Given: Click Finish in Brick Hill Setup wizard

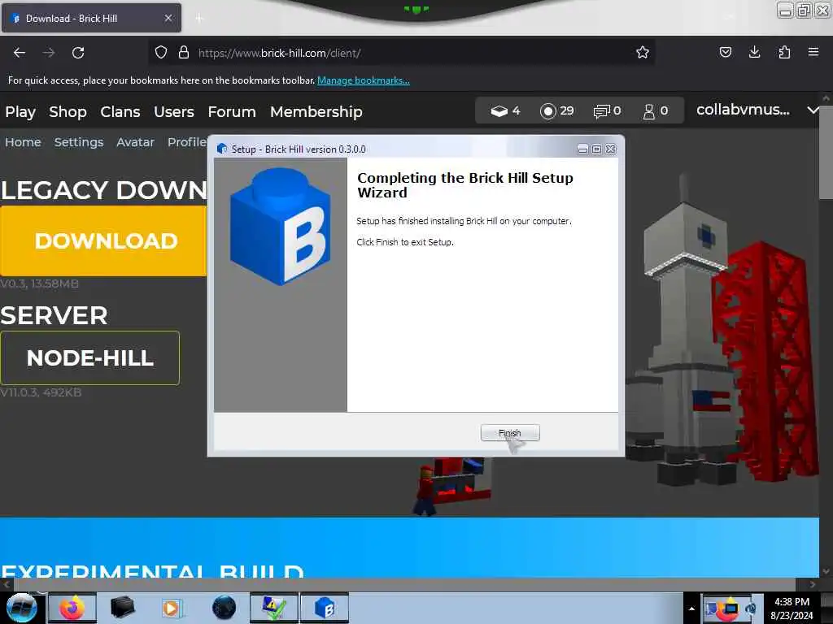Looking at the screenshot, I should click(x=509, y=433).
